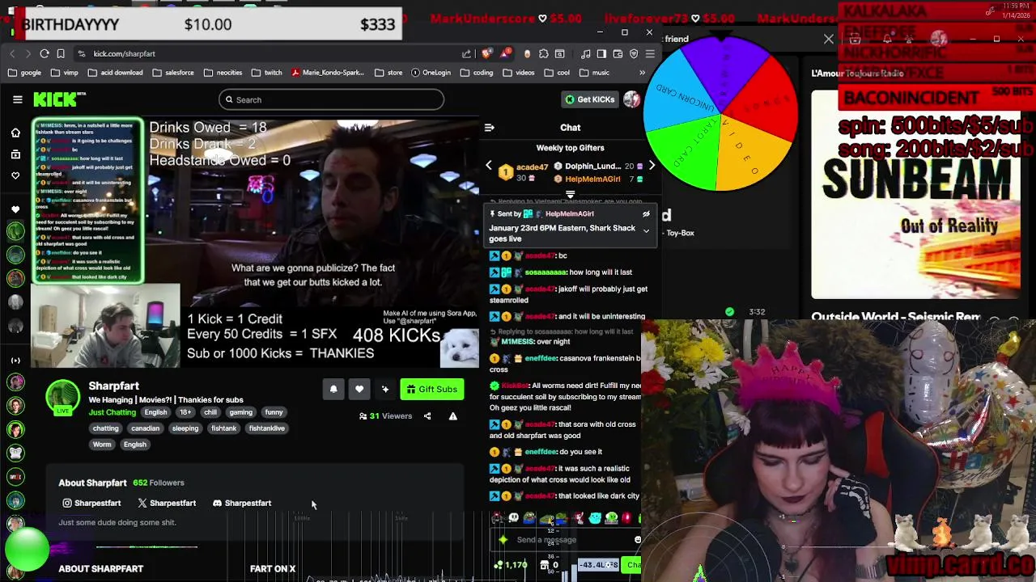This screenshot has height=582, width=1036.
Task: Open the Kick sidebar hamburger menu
Action: pyautogui.click(x=17, y=99)
